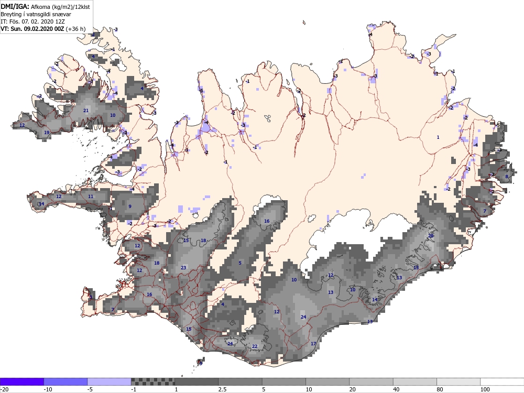
Task: Click the checkered -1 to 1 legend swatch
Action: click(x=152, y=381)
